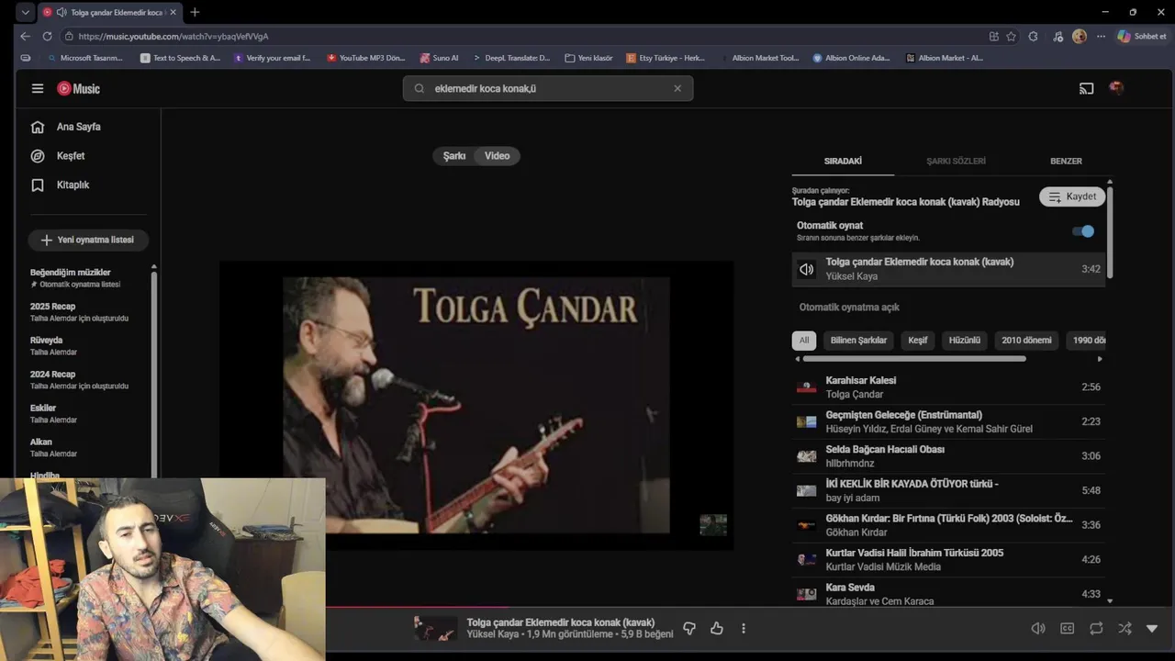Image resolution: width=1175 pixels, height=661 pixels.
Task: Click the search magnifier icon
Action: click(x=420, y=88)
